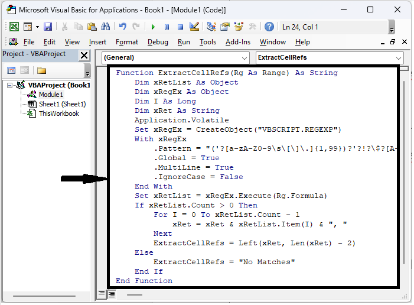Click the Break pause icon

point(167,27)
